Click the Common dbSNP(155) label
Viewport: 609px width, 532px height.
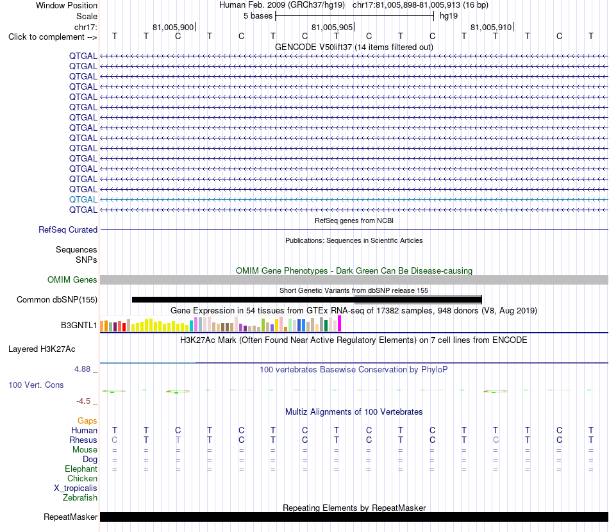57,300
